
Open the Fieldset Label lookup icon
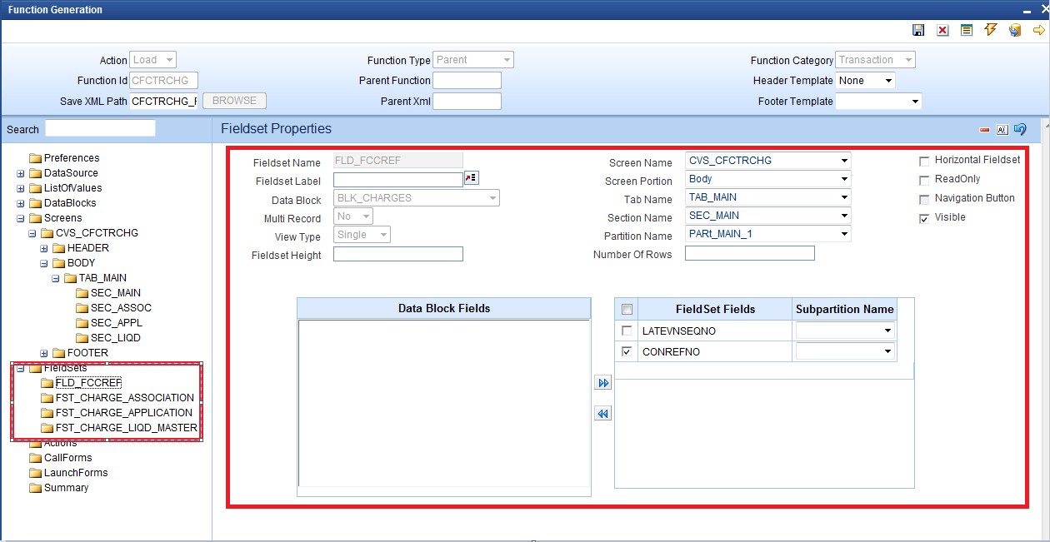pos(471,178)
